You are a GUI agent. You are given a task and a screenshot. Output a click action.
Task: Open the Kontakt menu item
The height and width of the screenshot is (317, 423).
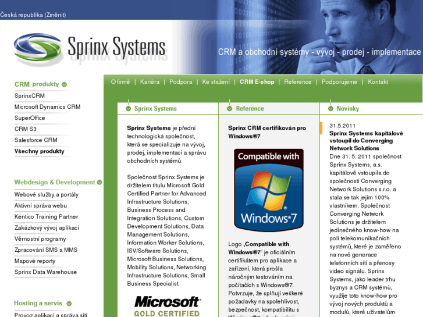pos(378,82)
